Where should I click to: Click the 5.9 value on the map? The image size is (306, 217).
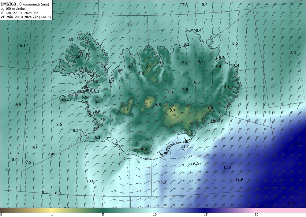click(x=84, y=97)
